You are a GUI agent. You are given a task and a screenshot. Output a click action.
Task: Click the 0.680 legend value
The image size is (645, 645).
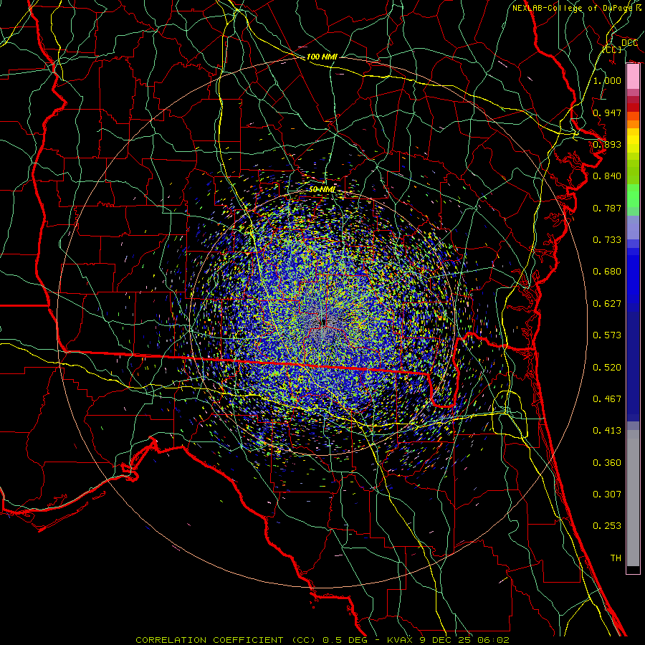(x=607, y=272)
